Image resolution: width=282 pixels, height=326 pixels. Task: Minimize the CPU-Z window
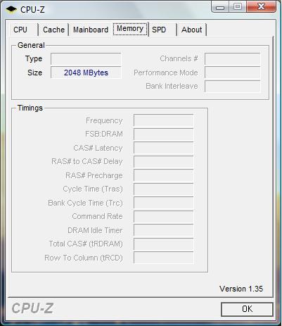click(220, 6)
